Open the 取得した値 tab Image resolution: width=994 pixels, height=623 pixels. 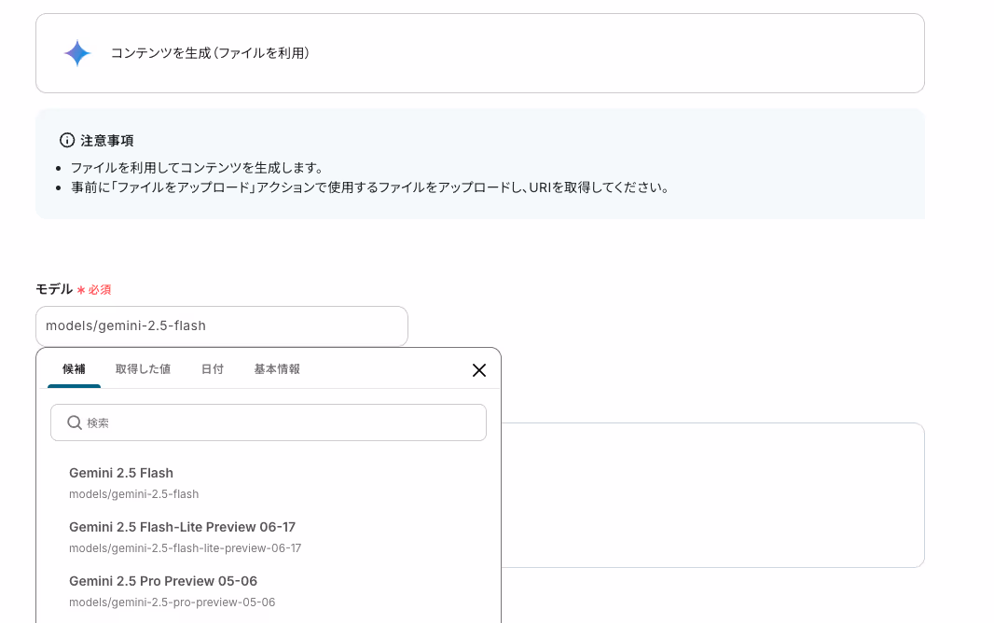pos(143,368)
